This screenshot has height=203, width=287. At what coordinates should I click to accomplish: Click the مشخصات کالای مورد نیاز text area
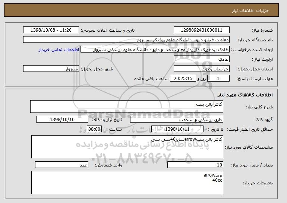pyautogui.click(x=127, y=147)
